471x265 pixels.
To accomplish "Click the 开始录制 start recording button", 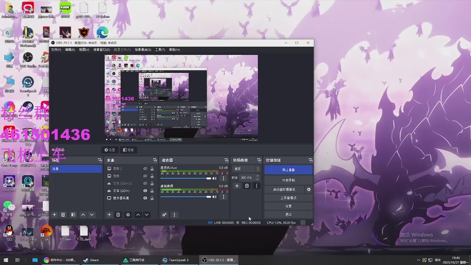I will [288, 180].
